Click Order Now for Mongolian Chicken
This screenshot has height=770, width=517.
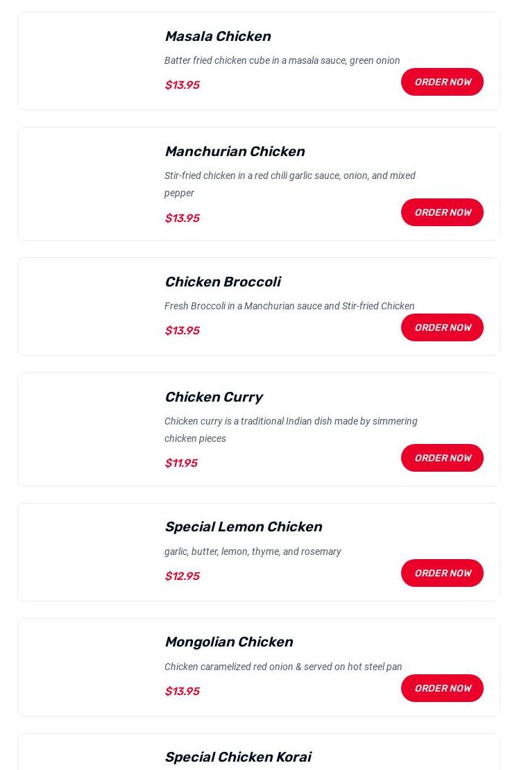[x=442, y=688]
